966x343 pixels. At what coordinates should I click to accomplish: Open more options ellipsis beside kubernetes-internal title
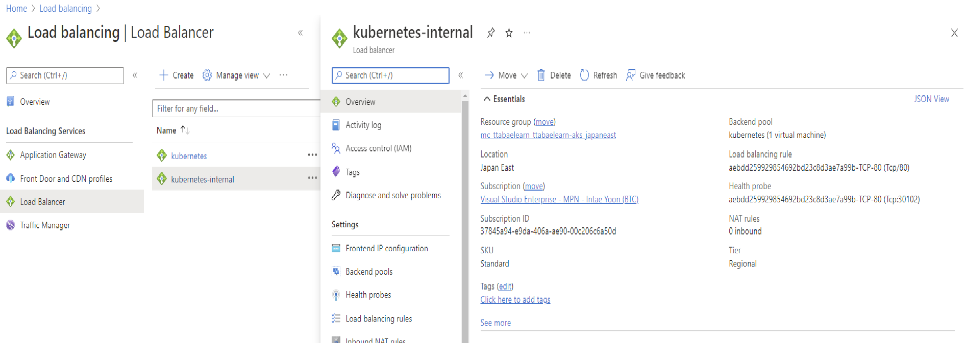(x=527, y=33)
